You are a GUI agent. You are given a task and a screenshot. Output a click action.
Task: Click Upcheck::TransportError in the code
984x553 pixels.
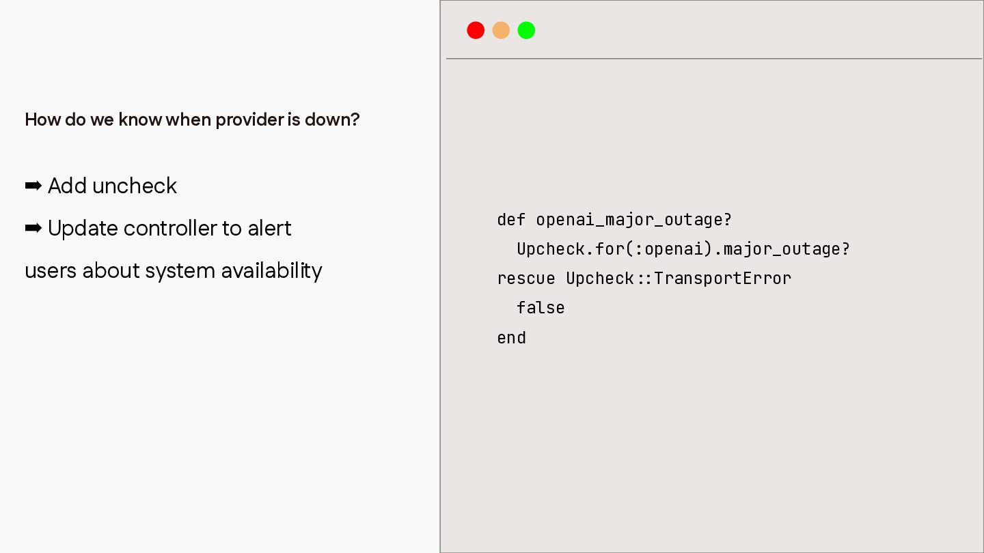pos(679,279)
